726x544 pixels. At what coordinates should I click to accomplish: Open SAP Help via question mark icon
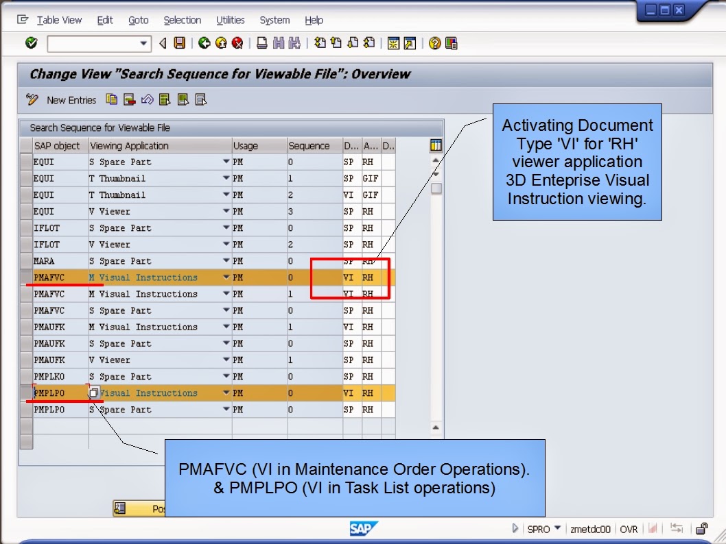point(436,43)
